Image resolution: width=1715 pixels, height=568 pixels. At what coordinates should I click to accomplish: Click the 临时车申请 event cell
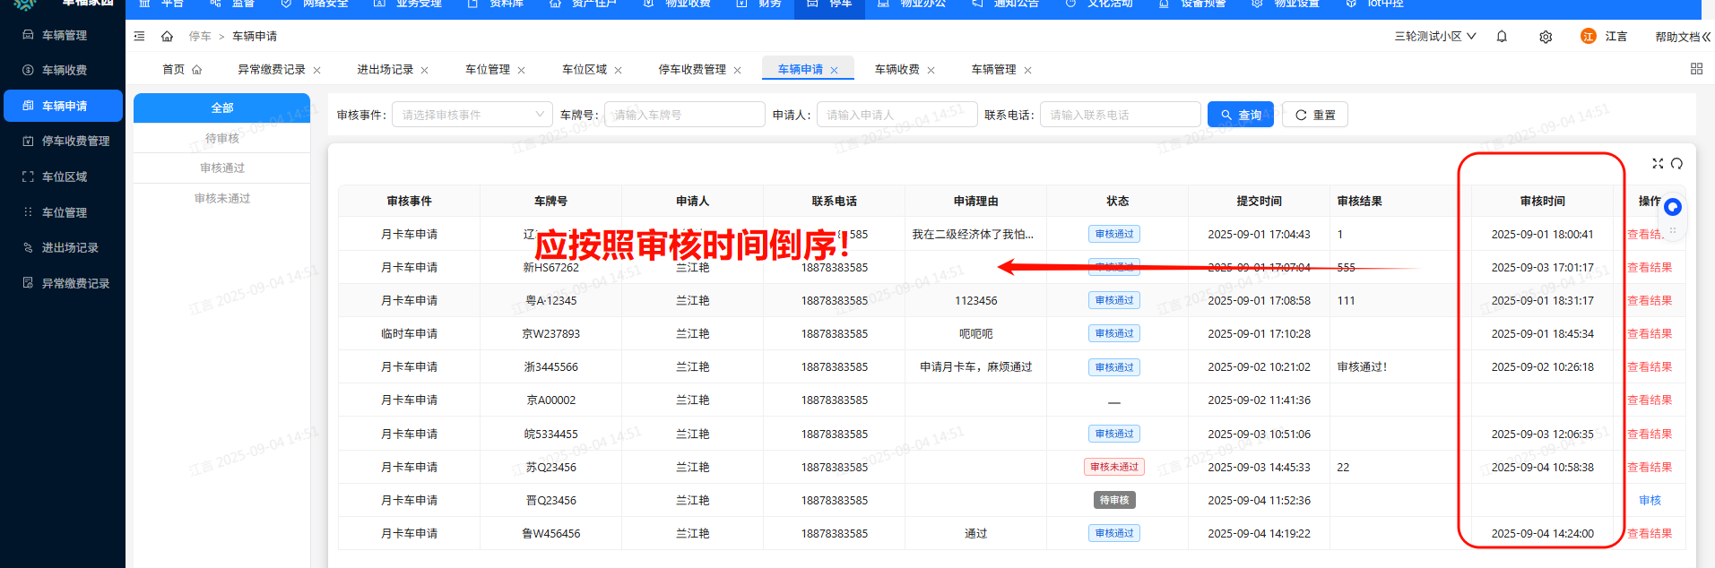point(409,333)
